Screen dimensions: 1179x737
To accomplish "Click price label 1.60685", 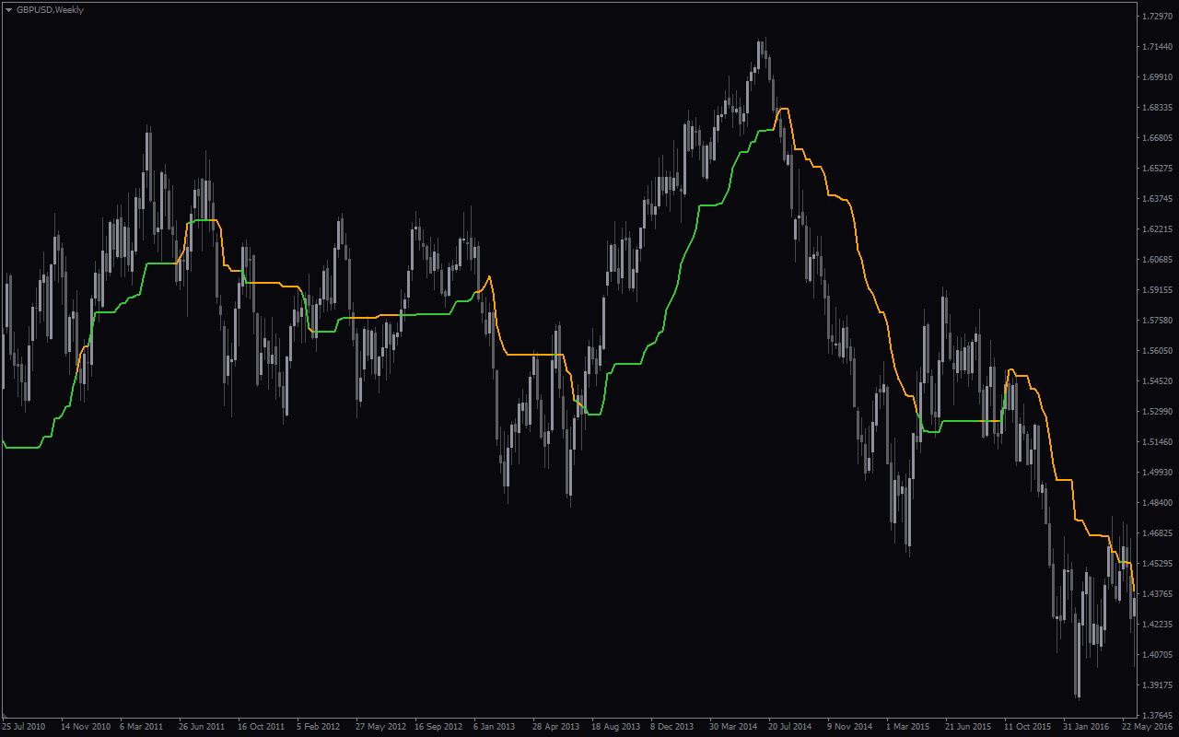I will click(1157, 260).
